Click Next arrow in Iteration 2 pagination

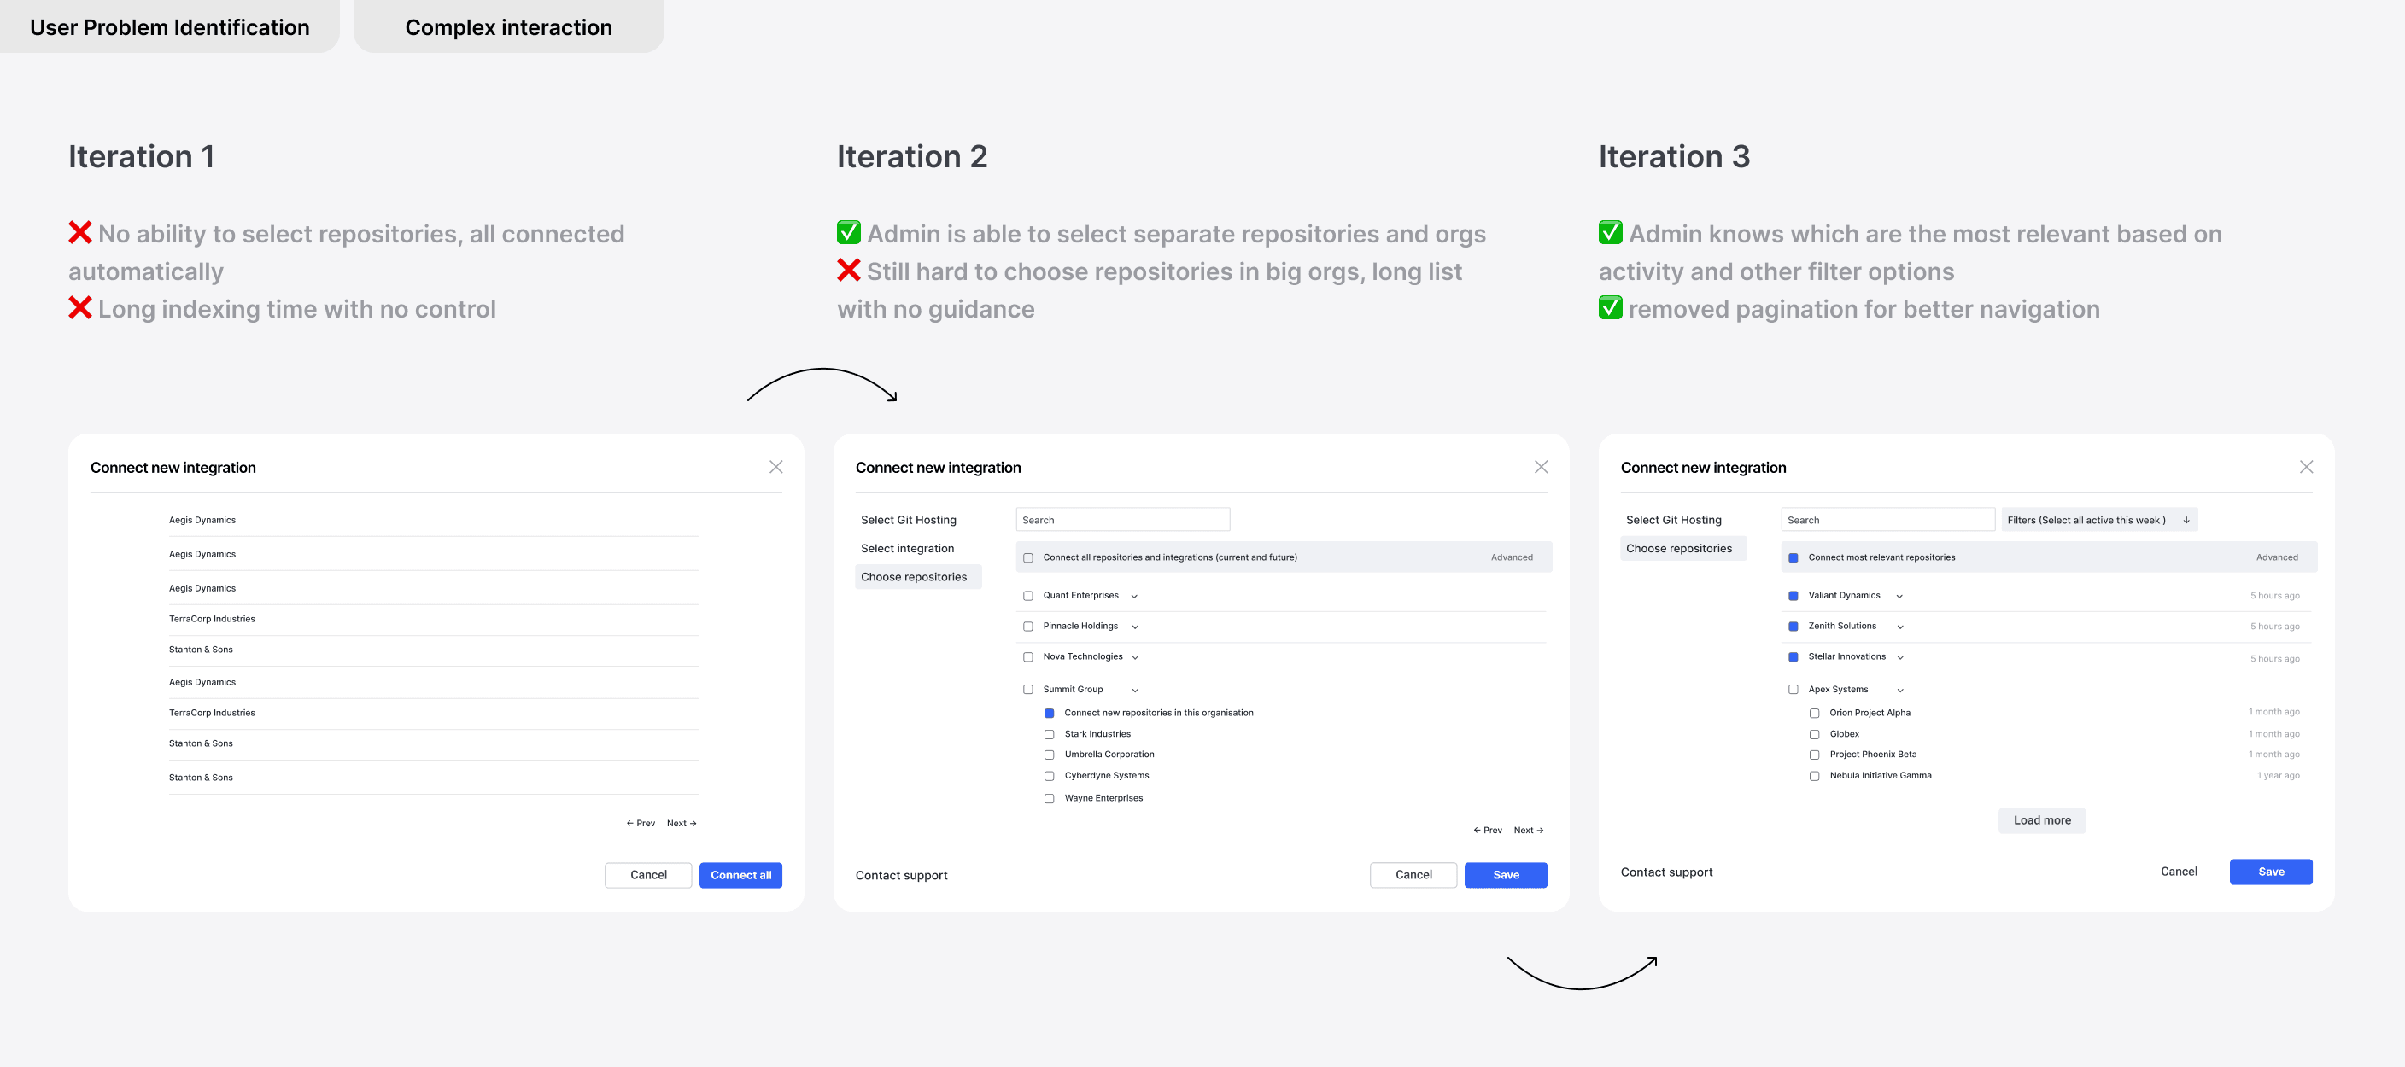point(1529,830)
